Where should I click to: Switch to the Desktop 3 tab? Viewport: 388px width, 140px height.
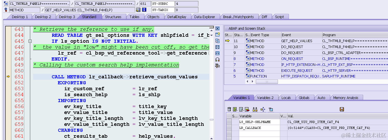coord(67,17)
